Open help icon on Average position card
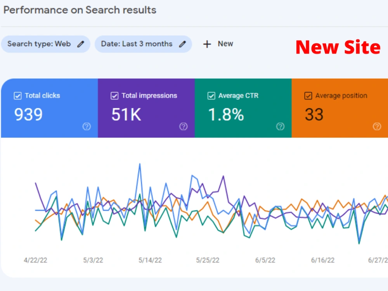Image resolution: width=388 pixels, height=291 pixels. click(x=377, y=126)
